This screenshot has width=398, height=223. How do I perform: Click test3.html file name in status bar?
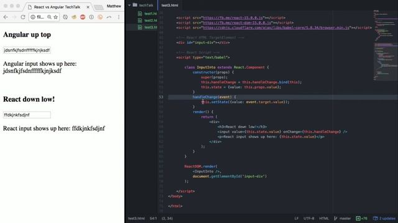[136, 219]
